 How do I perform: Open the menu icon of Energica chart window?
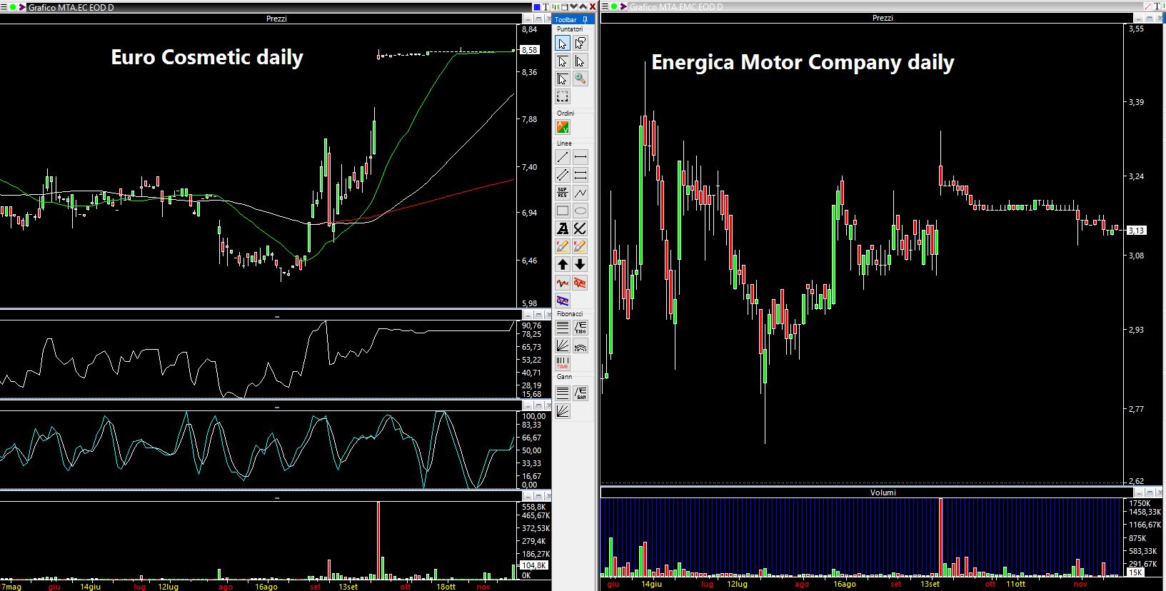605,6
